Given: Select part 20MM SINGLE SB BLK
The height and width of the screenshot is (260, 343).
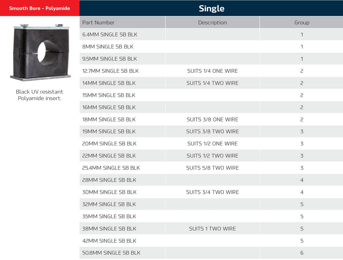Looking at the screenshot, I should (109, 144).
